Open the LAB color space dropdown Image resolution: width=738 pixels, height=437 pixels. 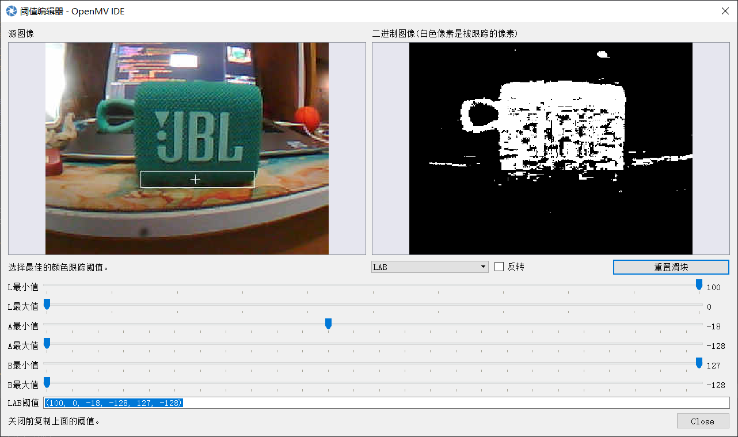(x=430, y=267)
